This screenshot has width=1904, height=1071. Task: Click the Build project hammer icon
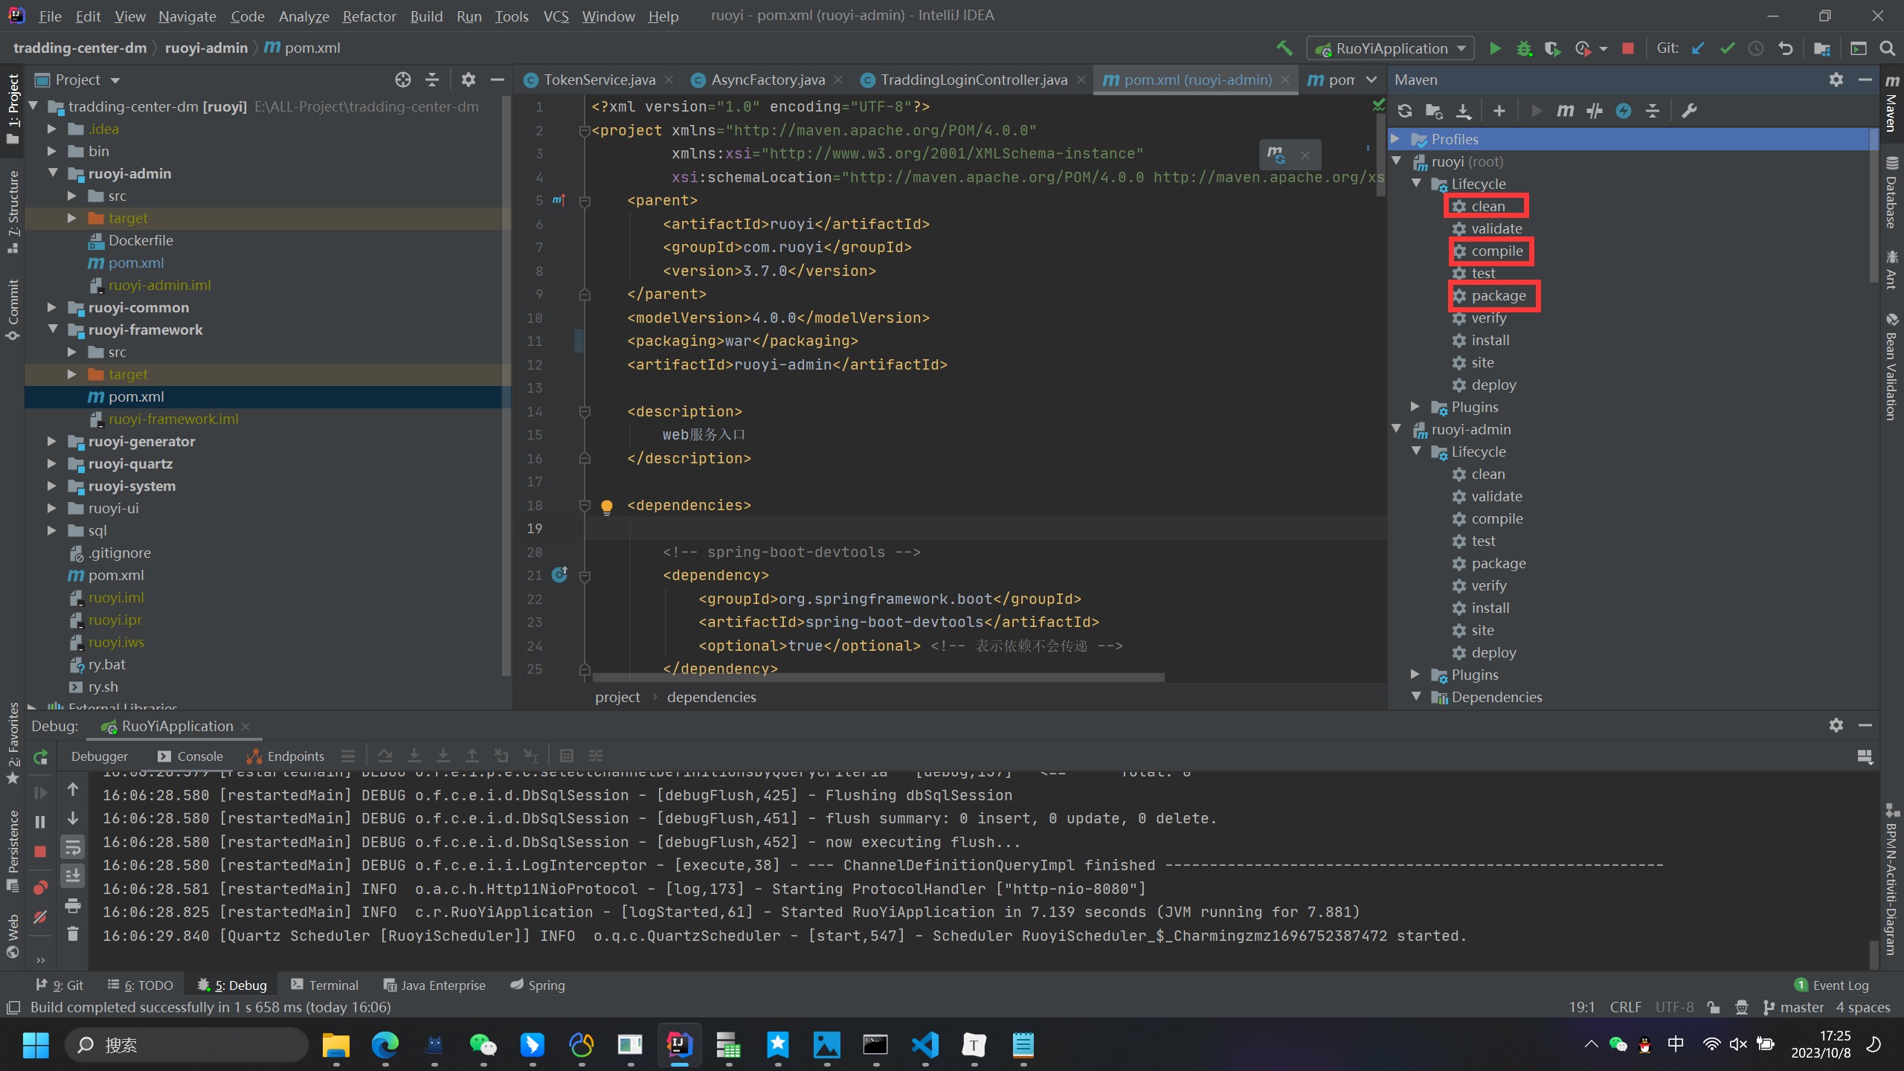click(x=1284, y=48)
